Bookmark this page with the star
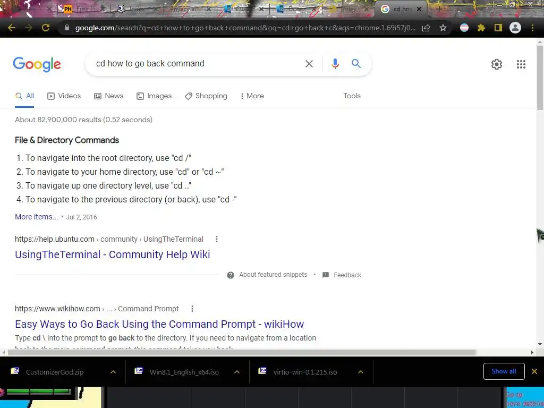 (443, 28)
